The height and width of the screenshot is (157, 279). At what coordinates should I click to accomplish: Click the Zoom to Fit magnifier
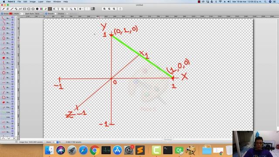pyautogui.click(x=114, y=9)
